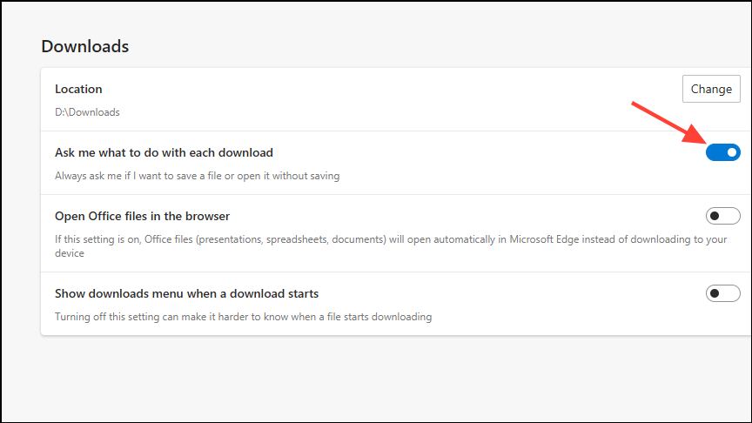Enable Open Office files in the browser
This screenshot has height=423, width=752.
(x=722, y=216)
